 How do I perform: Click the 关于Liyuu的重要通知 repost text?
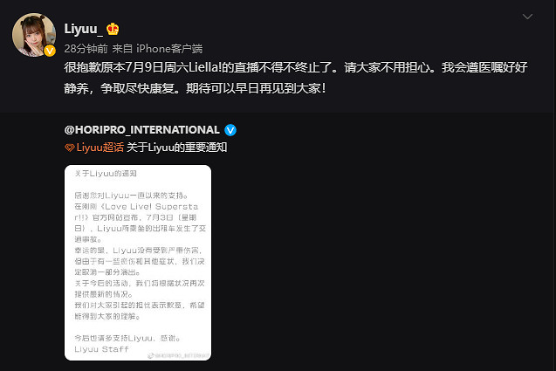click(177, 148)
